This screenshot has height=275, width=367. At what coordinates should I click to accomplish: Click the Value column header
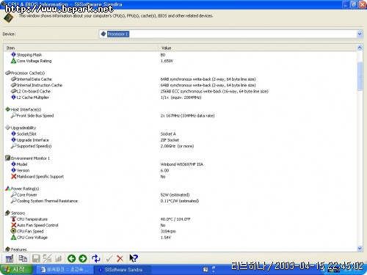(258, 48)
